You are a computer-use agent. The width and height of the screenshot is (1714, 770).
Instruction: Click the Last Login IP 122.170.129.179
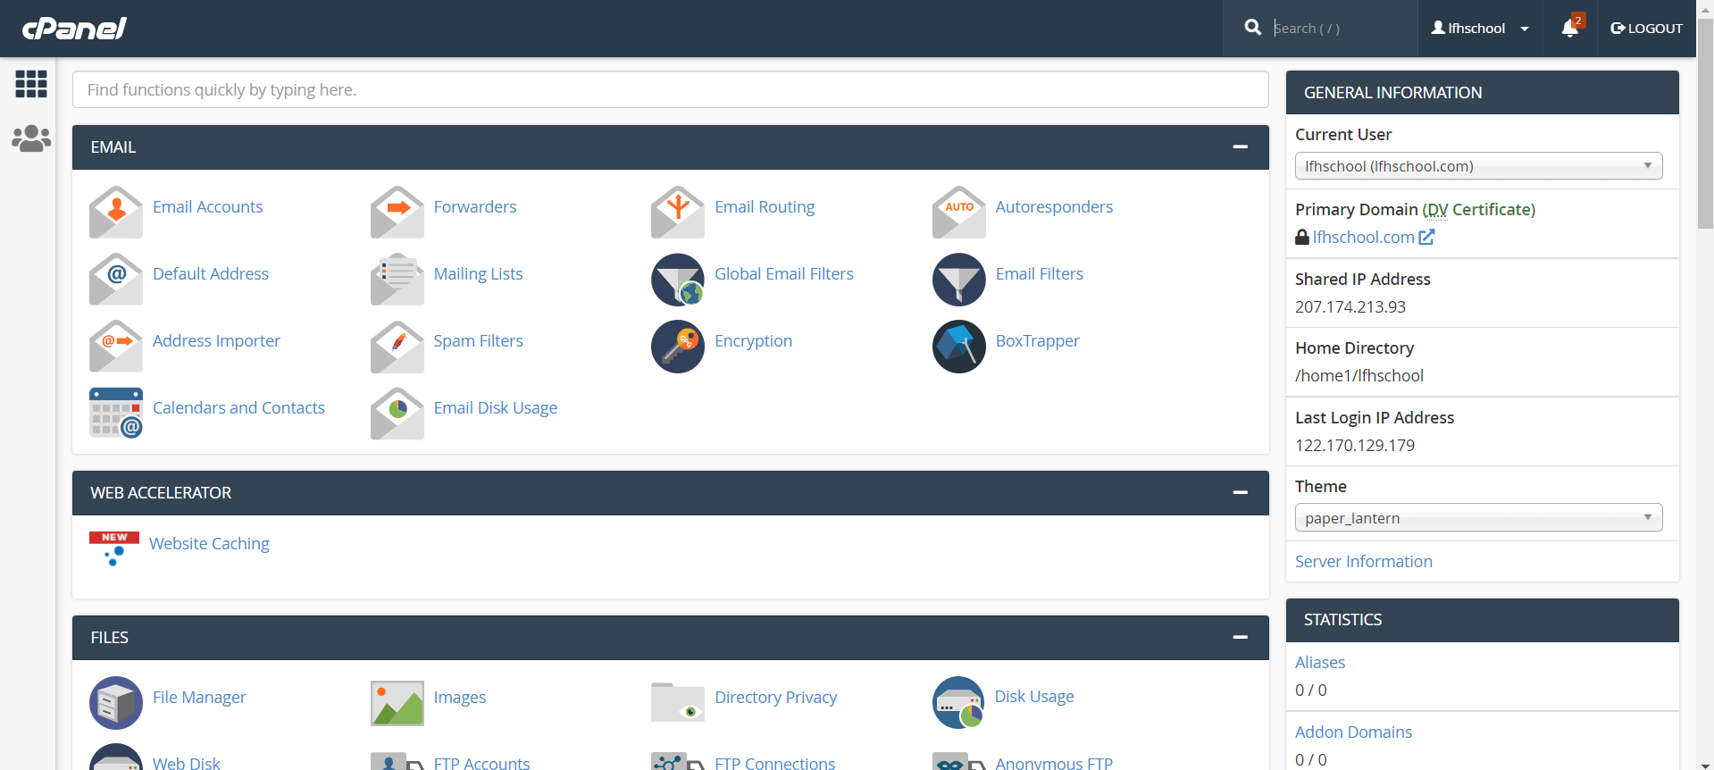[x=1355, y=445]
